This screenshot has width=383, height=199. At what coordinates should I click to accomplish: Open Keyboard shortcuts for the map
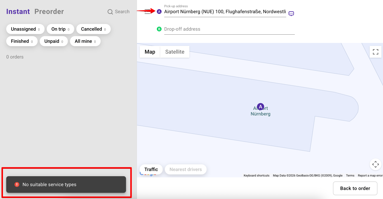click(x=256, y=176)
